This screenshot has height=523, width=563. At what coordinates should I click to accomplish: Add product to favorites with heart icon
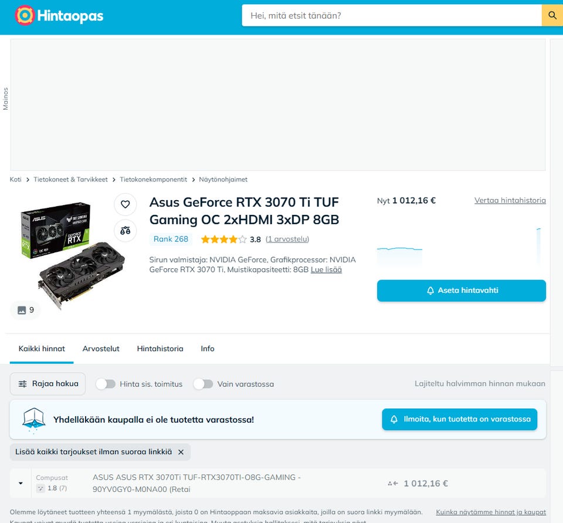tap(126, 204)
